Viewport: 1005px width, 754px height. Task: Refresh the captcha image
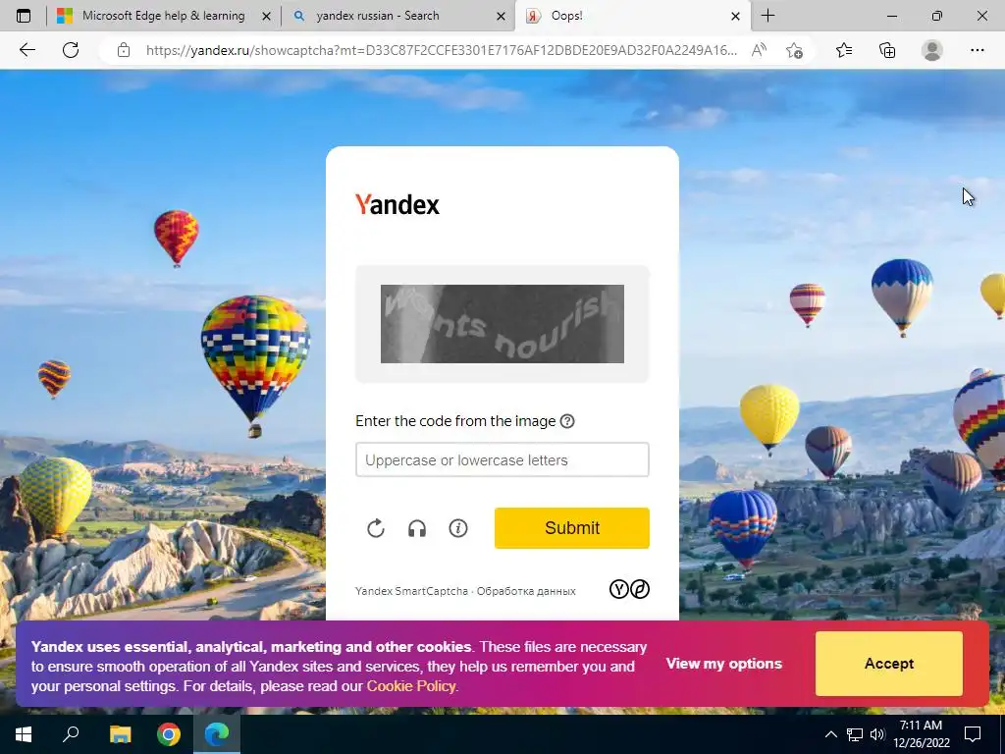376,528
